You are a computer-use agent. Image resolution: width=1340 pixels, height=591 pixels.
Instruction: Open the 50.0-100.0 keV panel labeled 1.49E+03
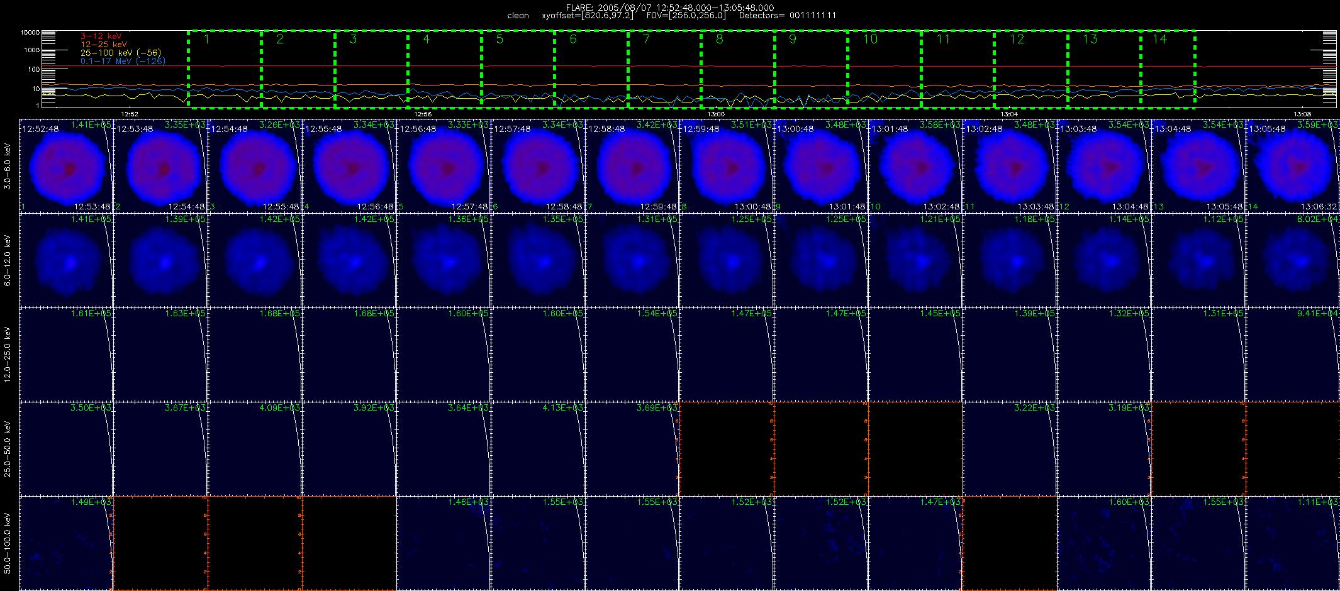(x=66, y=543)
